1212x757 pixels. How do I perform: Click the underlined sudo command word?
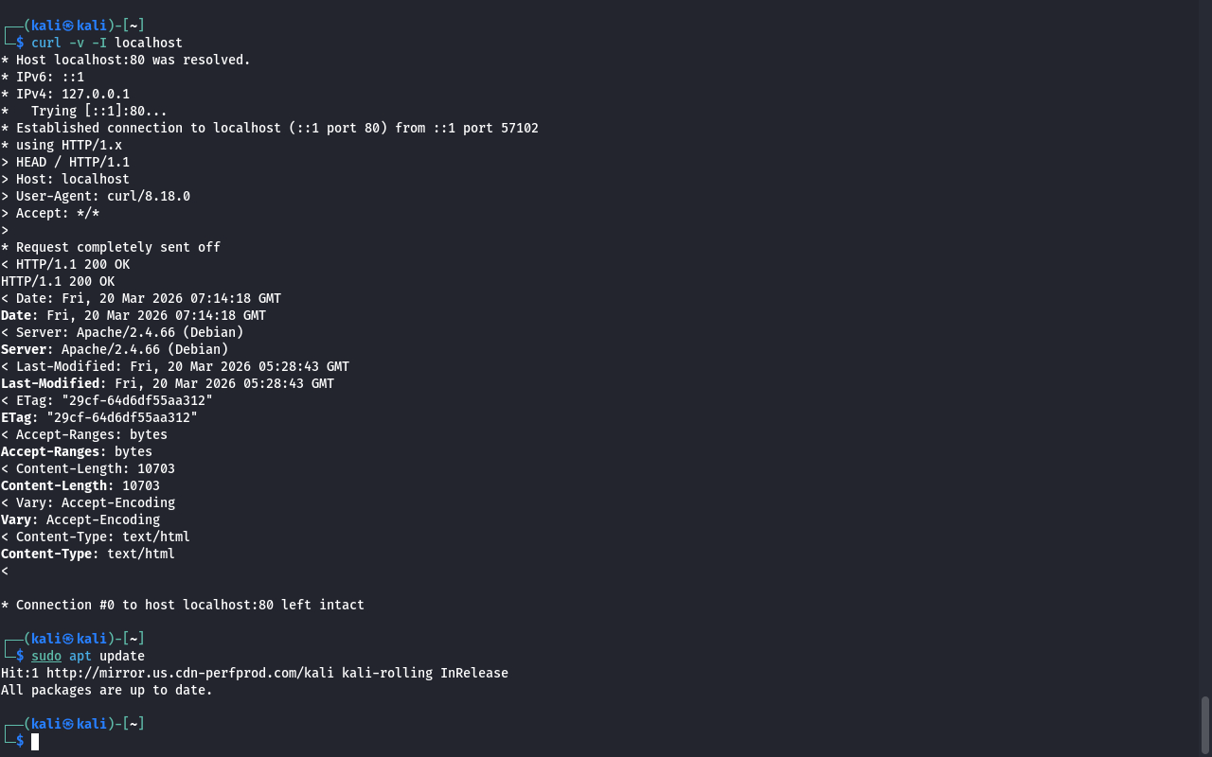pyautogui.click(x=45, y=656)
